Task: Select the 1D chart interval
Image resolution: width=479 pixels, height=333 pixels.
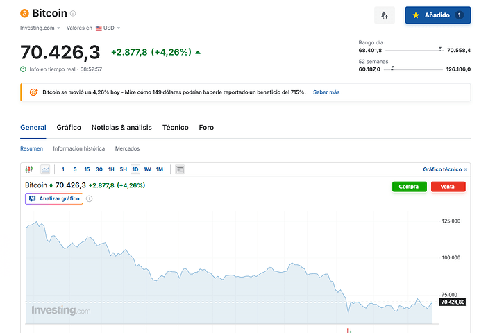Action: 135,169
